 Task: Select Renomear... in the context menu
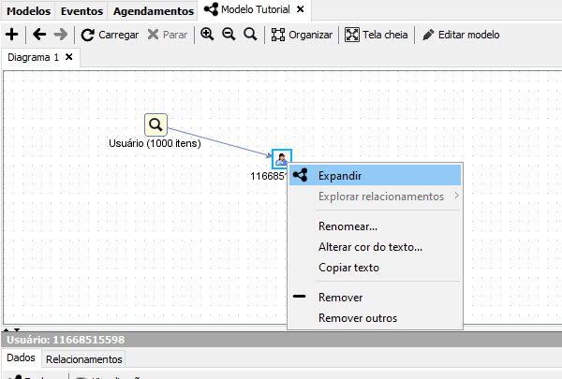[348, 226]
